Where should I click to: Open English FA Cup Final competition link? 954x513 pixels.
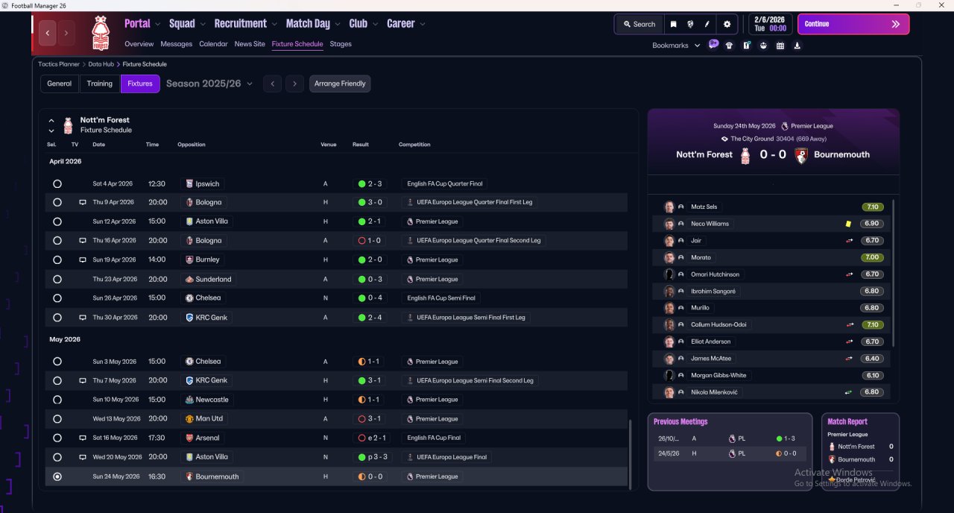click(x=434, y=438)
